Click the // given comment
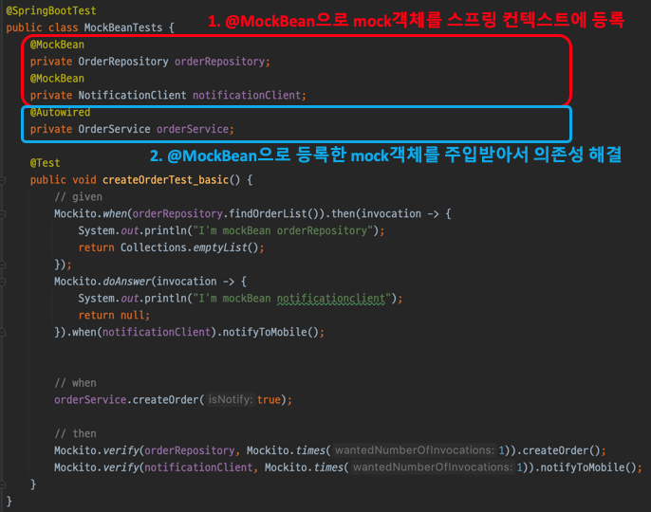The image size is (651, 512). 79,197
